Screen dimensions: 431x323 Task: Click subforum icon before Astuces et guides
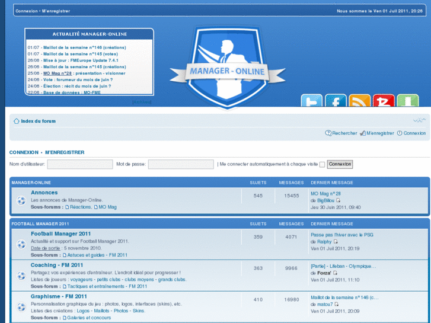(x=65, y=255)
